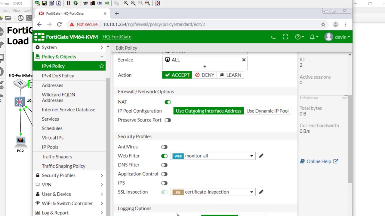
Task: Expand the VPN section
Action: 69,184
